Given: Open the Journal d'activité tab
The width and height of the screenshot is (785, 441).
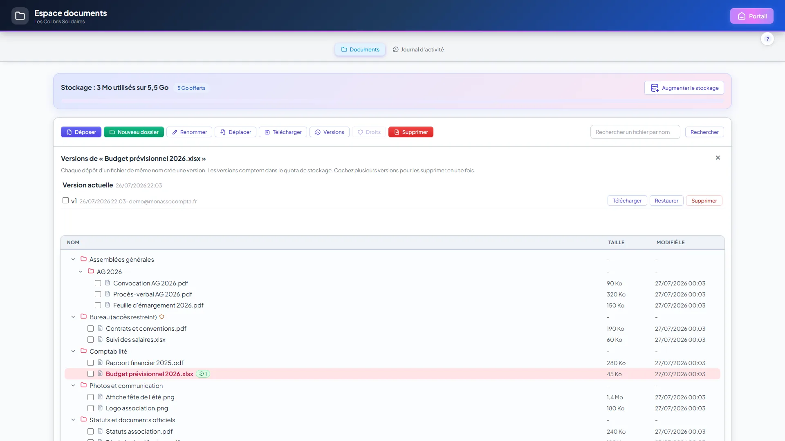Looking at the screenshot, I should (418, 49).
